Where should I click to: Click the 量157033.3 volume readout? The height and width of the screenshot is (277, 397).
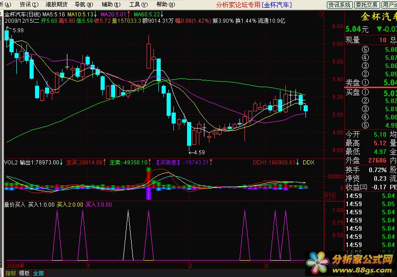pos(127,21)
